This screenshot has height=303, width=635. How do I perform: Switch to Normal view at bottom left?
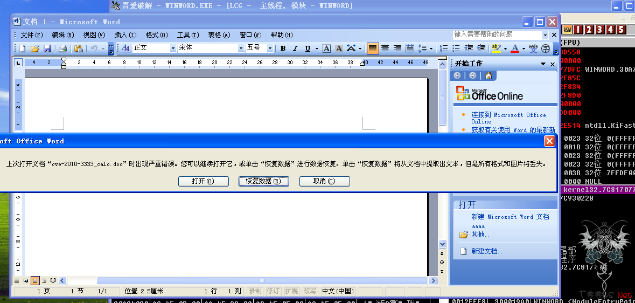click(17, 280)
